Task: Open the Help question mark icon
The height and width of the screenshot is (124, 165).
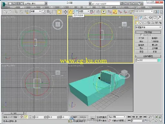Action: pos(139,4)
